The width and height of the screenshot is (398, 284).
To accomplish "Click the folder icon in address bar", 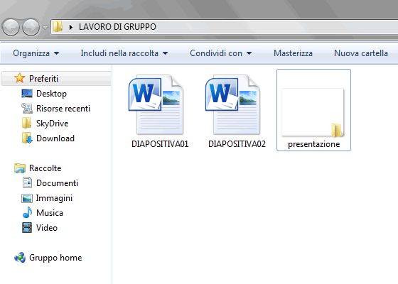I will [x=58, y=27].
